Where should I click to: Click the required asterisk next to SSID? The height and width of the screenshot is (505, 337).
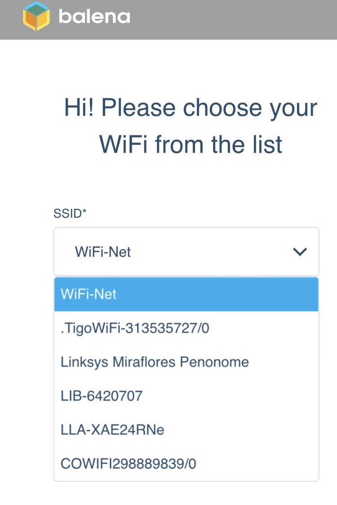[x=84, y=212]
